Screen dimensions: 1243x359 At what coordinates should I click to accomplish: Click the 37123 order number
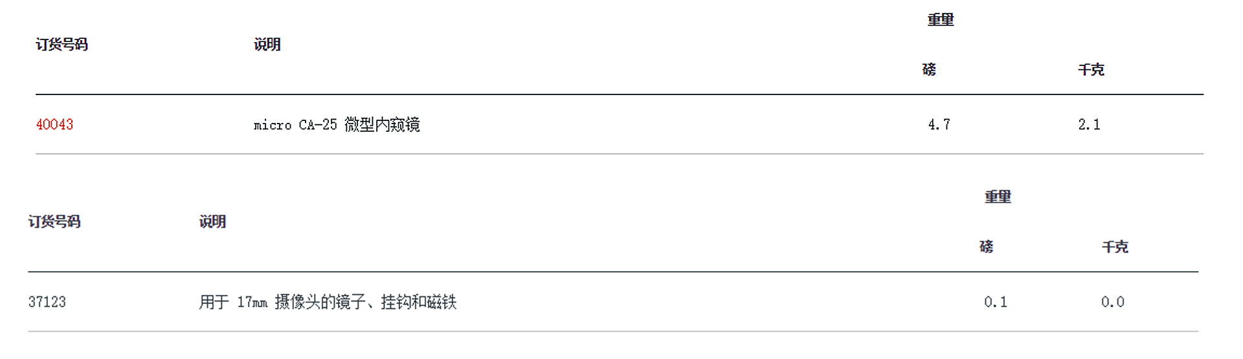pyautogui.click(x=47, y=302)
